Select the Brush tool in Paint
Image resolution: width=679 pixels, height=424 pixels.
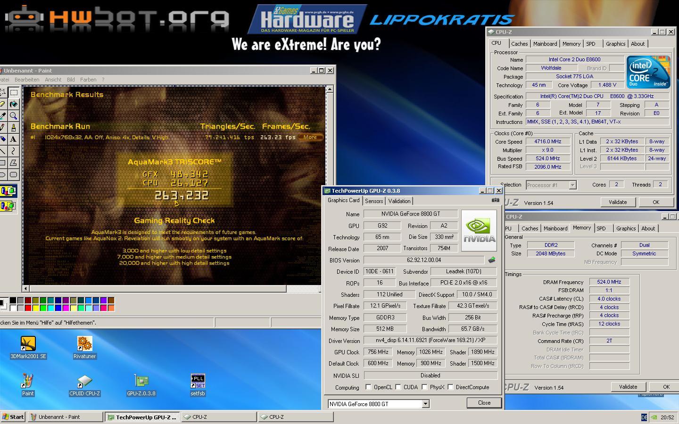[x=14, y=128]
